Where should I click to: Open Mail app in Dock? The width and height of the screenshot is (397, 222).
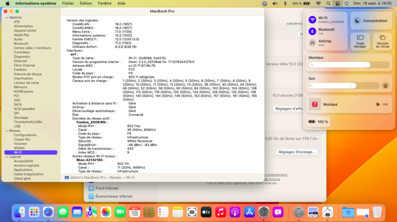coord(77,212)
